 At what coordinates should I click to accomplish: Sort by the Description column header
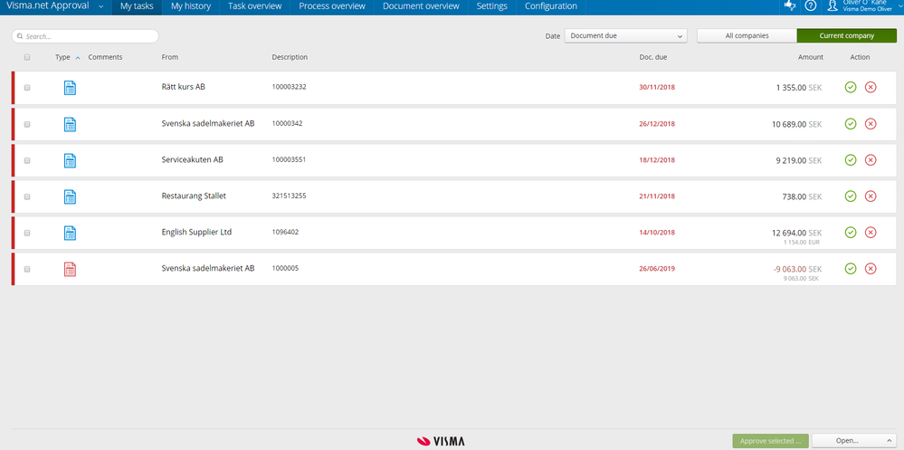(290, 57)
